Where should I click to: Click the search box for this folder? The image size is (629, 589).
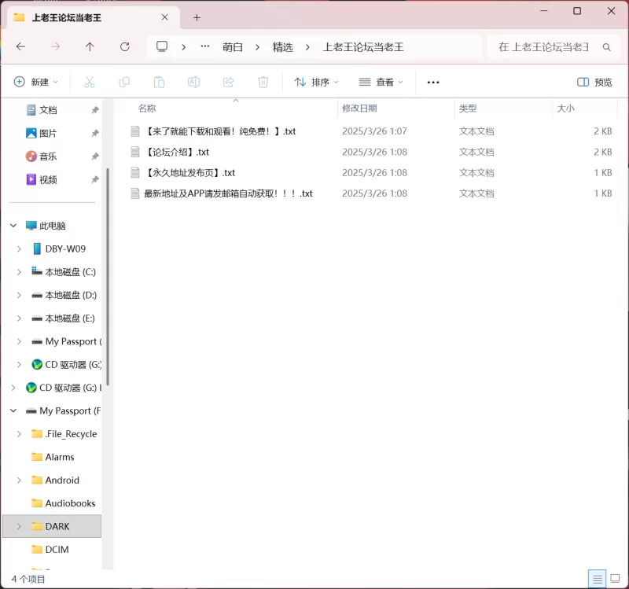coord(544,47)
